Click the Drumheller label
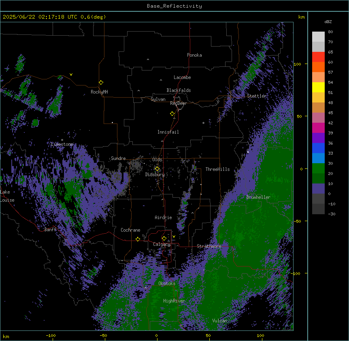The height and width of the screenshot is (341, 349). tap(258, 197)
